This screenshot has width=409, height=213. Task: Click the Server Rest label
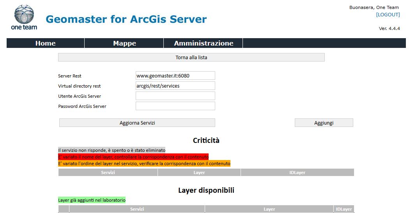click(70, 76)
